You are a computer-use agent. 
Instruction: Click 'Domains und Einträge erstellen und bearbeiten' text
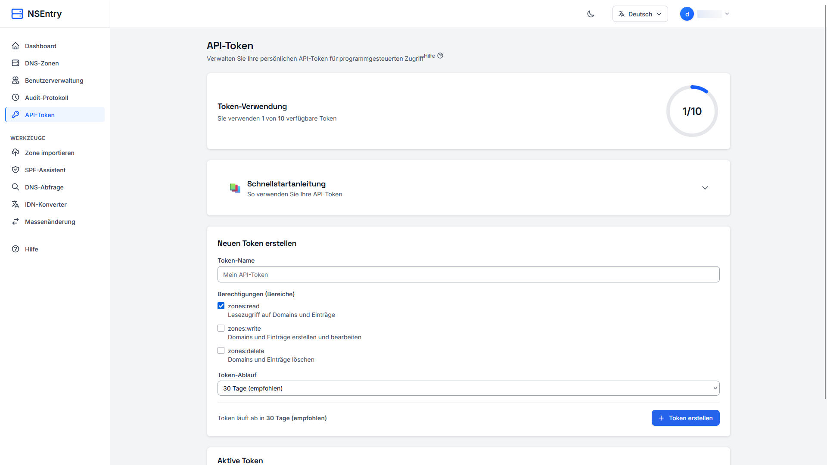294,337
